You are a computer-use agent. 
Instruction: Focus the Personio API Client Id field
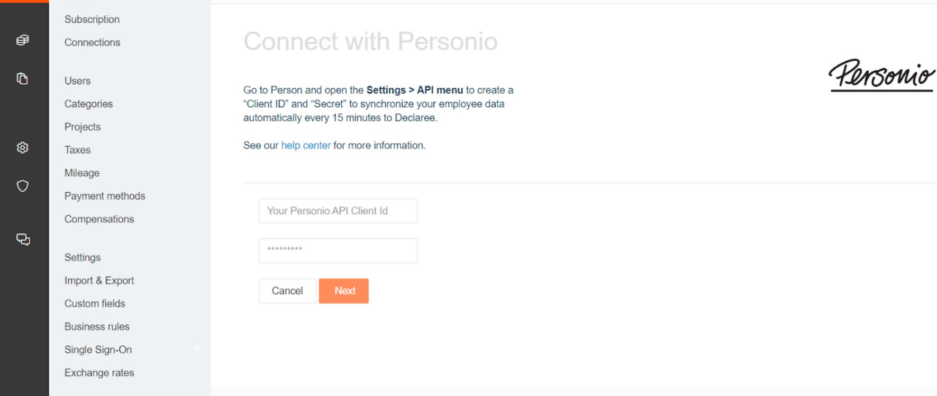pos(338,211)
